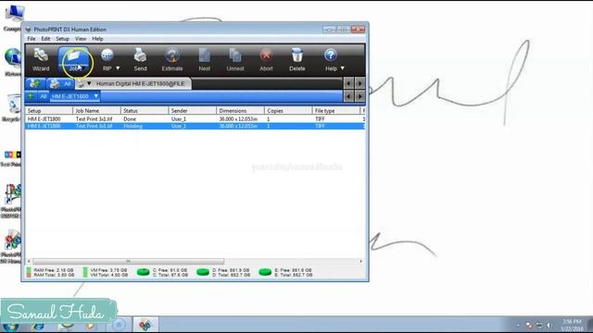Delete the selected job with the Delete icon
This screenshot has width=593, height=333.
[x=297, y=60]
